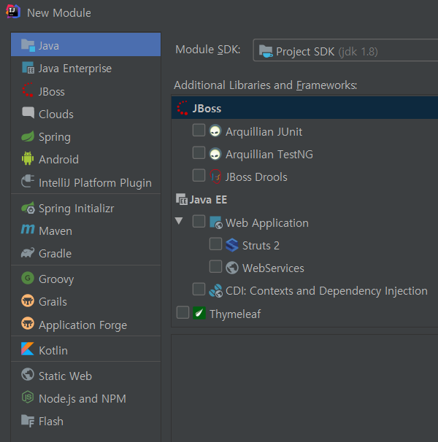Click the Clouds speech-bubble icon

pos(28,113)
